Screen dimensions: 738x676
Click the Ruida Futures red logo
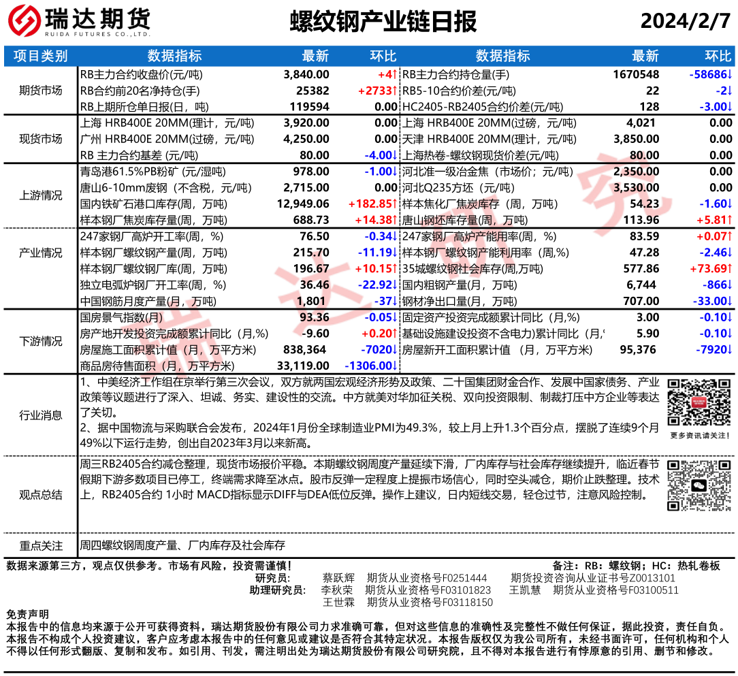click(x=24, y=22)
